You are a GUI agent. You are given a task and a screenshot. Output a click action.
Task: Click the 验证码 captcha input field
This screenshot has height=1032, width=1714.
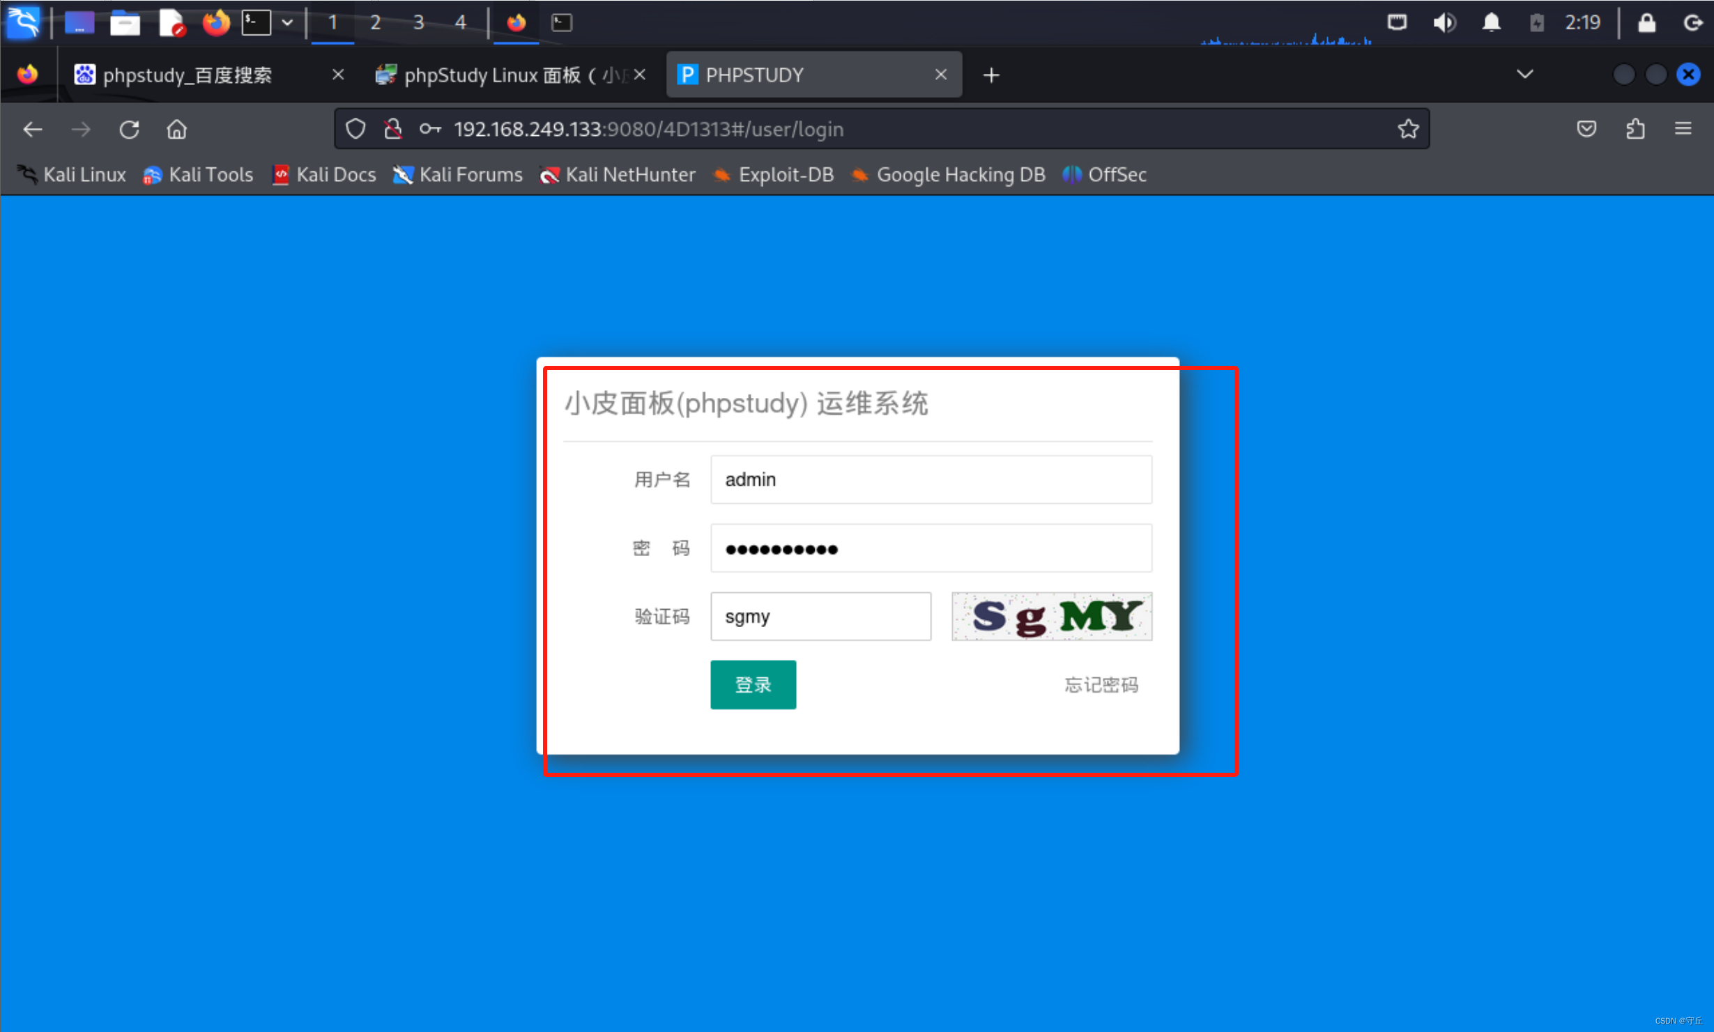(820, 616)
